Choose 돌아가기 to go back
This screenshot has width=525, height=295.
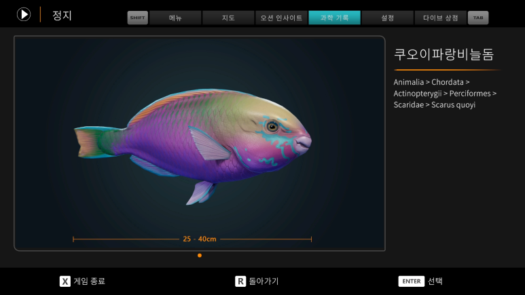pos(264,281)
